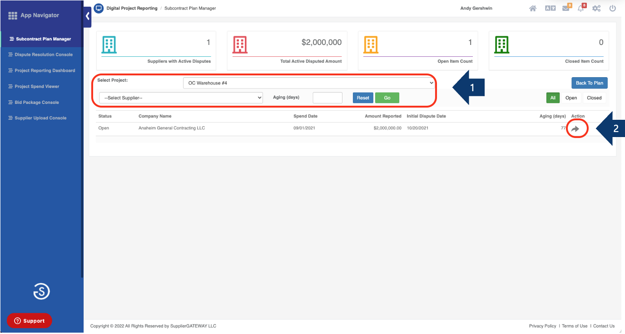Click the 10/20/2021 dispute date cell
The width and height of the screenshot is (625, 334).
coord(418,128)
